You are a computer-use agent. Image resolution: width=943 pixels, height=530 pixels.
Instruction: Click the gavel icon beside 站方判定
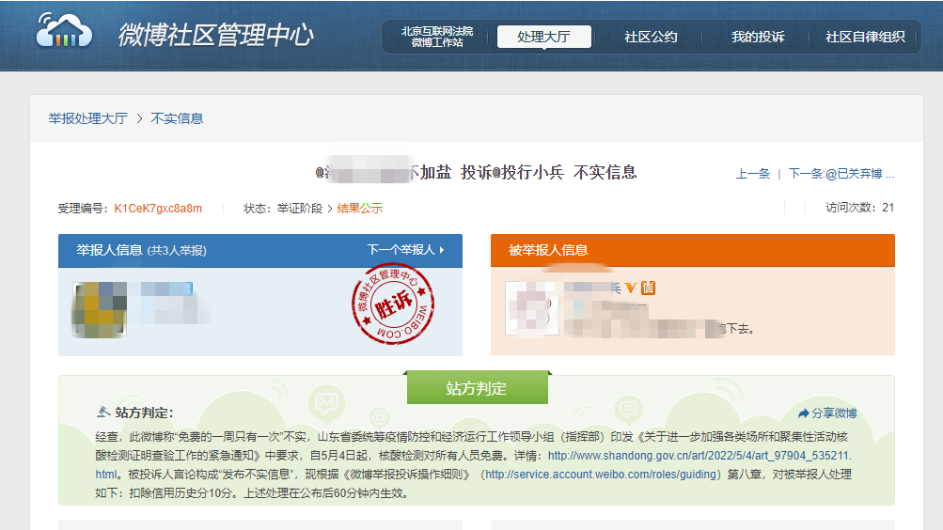coord(103,413)
